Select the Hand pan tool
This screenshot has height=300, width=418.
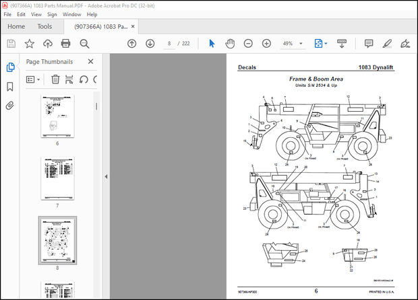230,43
